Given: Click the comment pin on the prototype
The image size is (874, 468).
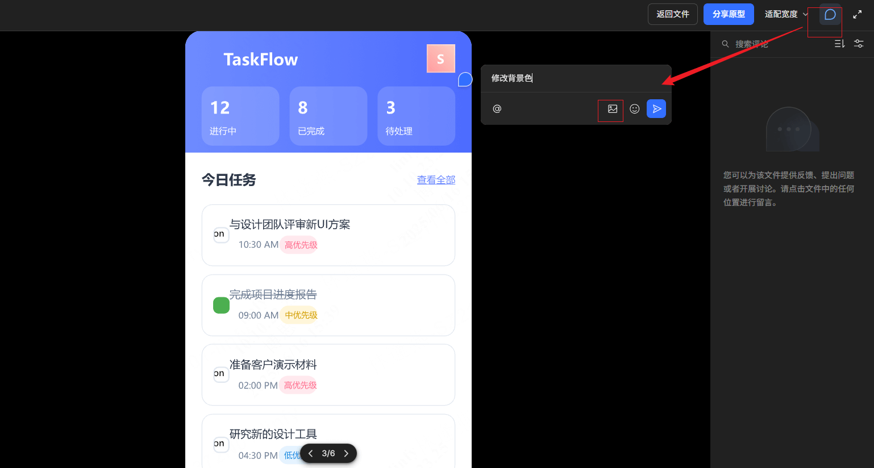Looking at the screenshot, I should [465, 80].
